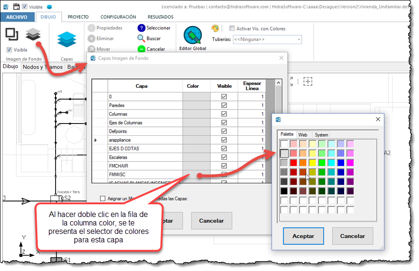Pick the bright red color swatch

[294, 162]
